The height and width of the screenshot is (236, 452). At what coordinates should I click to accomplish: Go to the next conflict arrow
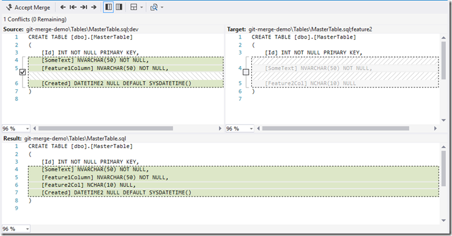click(94, 7)
